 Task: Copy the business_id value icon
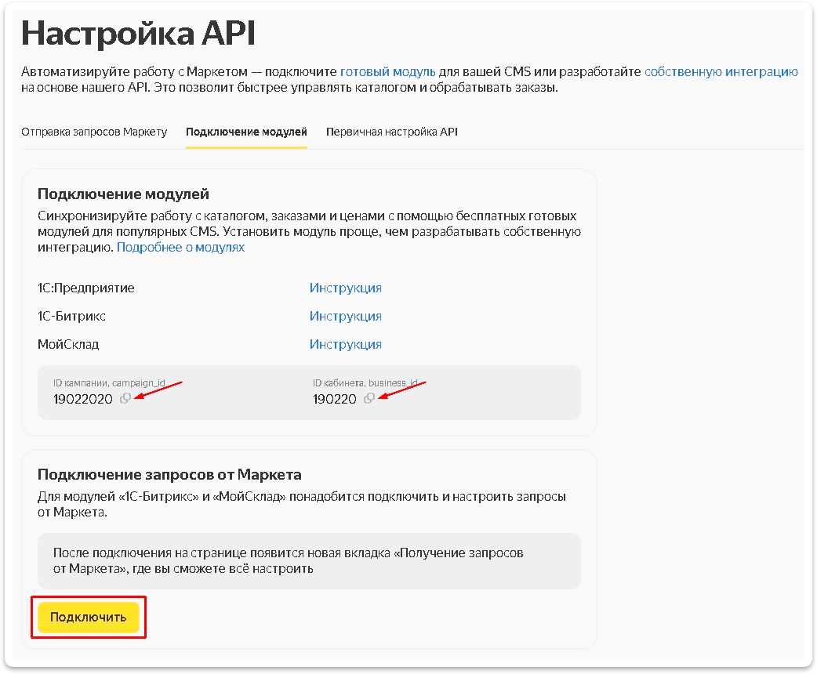[x=369, y=399]
